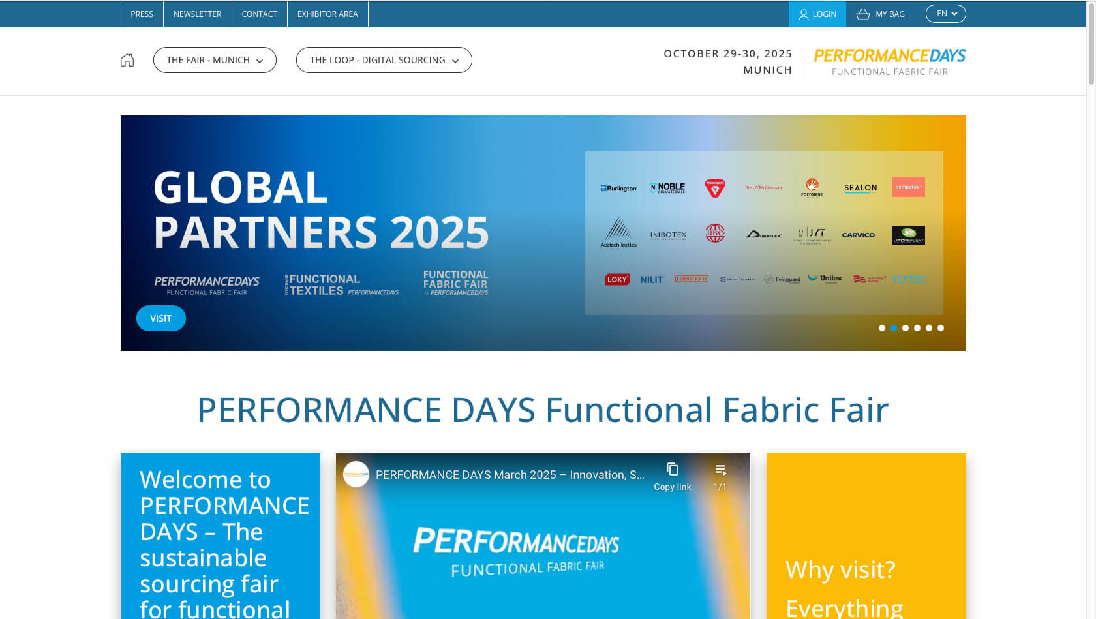Image resolution: width=1096 pixels, height=619 pixels.
Task: Open the Login user icon
Action: (804, 14)
